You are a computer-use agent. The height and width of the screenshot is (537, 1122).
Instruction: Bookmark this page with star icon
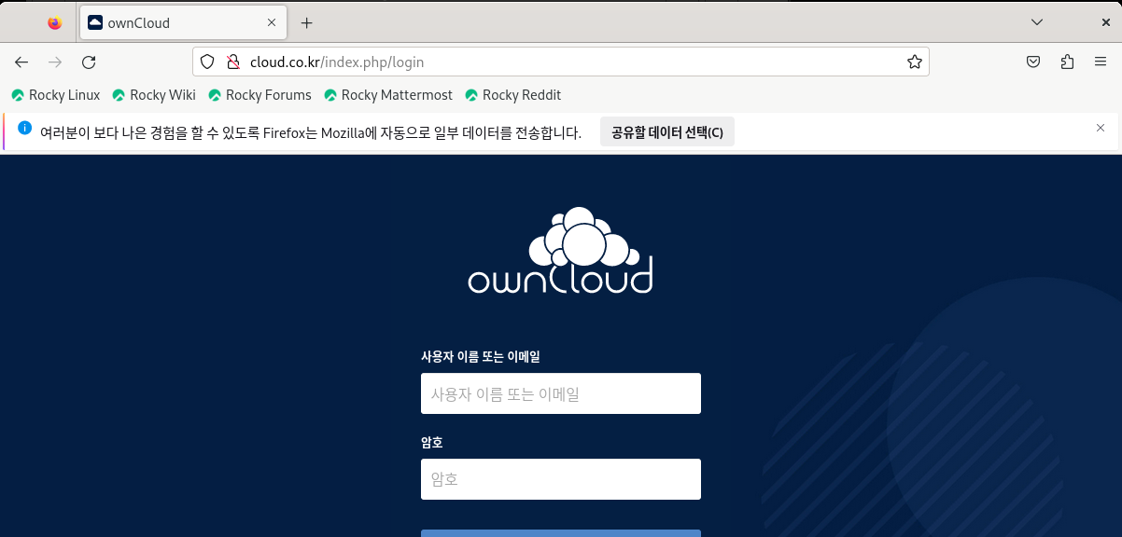point(915,62)
